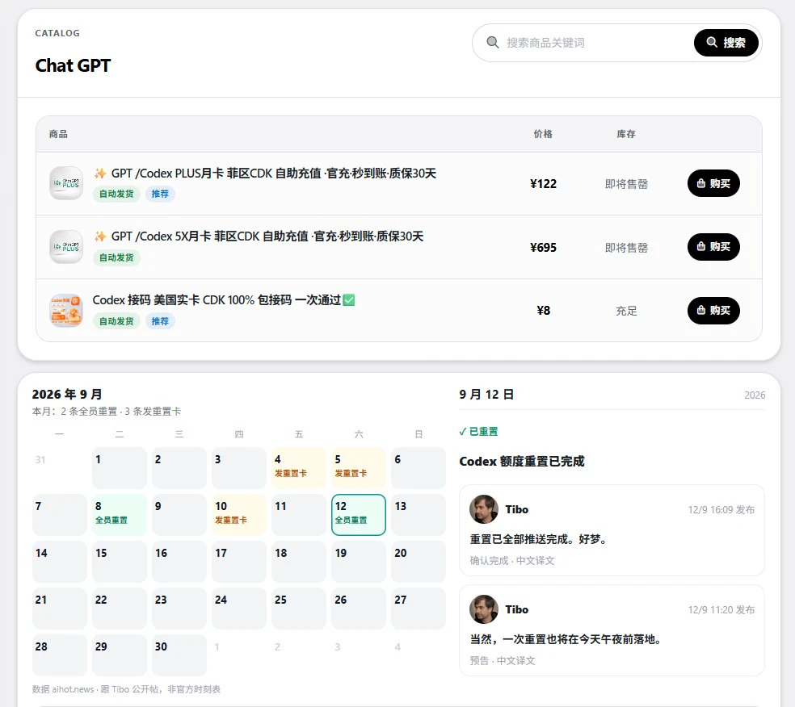This screenshot has width=795, height=707.
Task: Select the highlighted September 12 date
Action: pyautogui.click(x=359, y=515)
